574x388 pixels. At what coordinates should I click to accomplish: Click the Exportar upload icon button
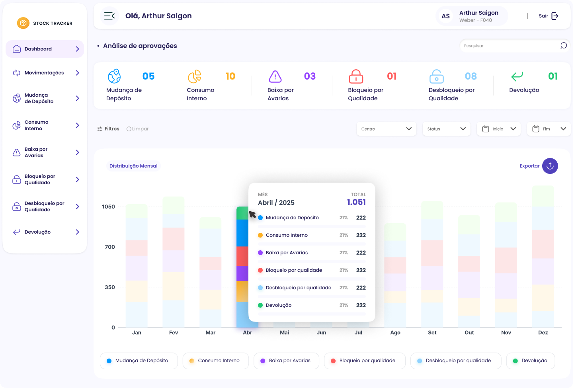[550, 166]
